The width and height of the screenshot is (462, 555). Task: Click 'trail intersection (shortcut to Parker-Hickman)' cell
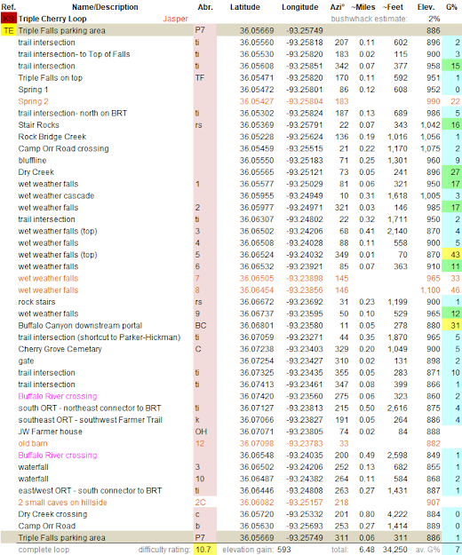coord(100,337)
